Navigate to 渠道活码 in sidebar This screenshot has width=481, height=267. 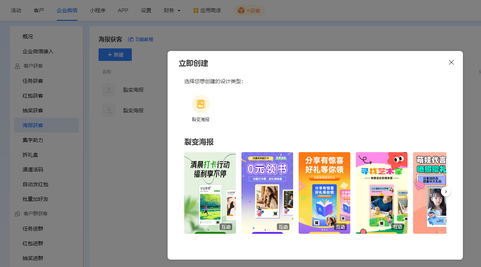coord(33,170)
